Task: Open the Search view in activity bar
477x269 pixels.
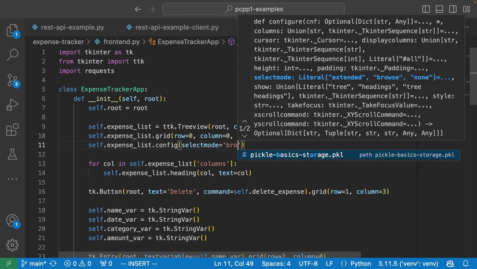Action: (x=12, y=55)
